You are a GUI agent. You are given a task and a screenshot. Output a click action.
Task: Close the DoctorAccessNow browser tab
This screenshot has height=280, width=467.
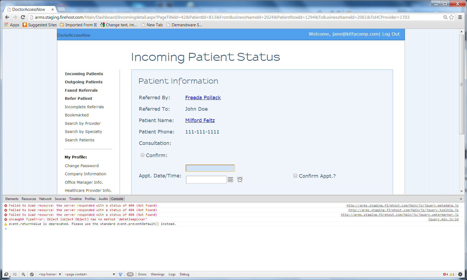click(x=53, y=9)
